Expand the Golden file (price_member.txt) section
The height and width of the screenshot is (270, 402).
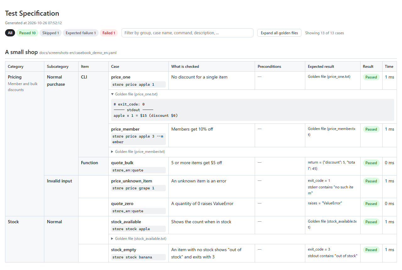(x=138, y=152)
